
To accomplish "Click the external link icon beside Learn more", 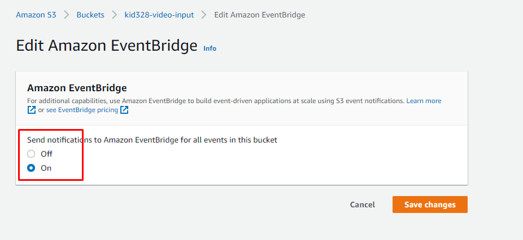I will (x=32, y=110).
